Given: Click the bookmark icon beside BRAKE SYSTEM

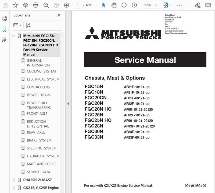Looking at the screenshot, I should point(23,140).
